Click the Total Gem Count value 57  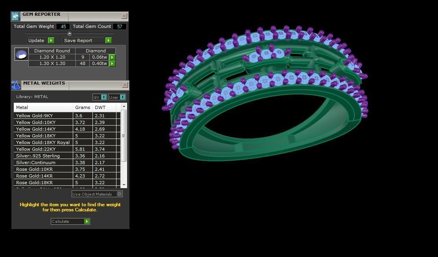tap(120, 26)
